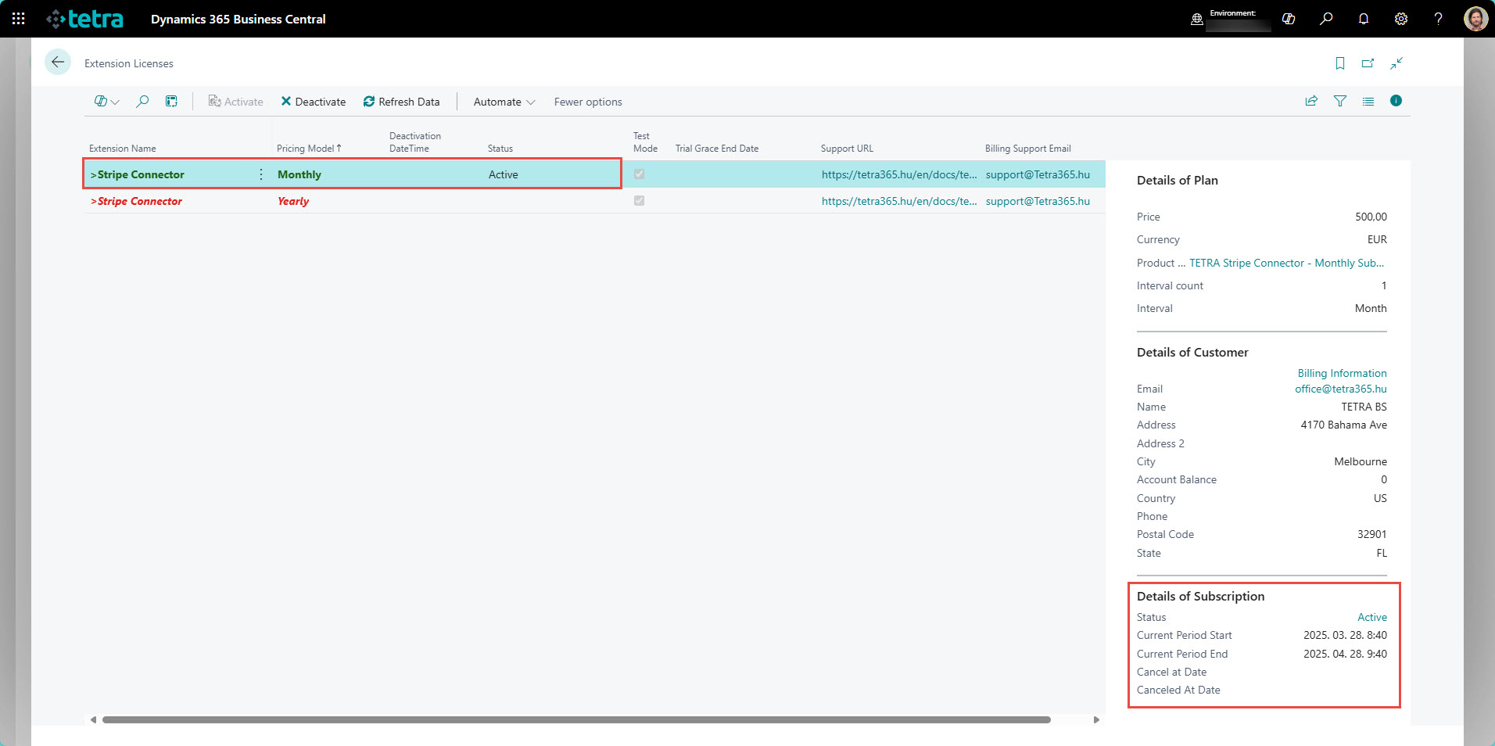Sort by Pricing Model column header
The height and width of the screenshot is (746, 1495).
(307, 149)
